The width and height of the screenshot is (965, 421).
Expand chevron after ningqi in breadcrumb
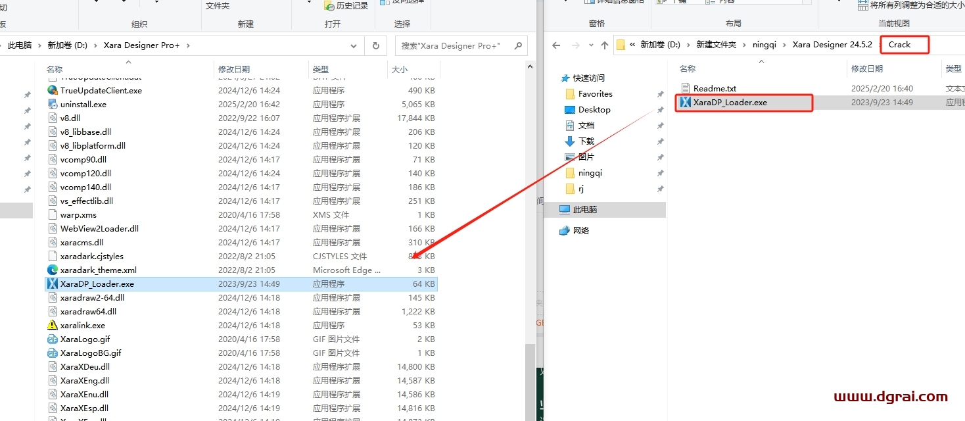click(x=784, y=45)
